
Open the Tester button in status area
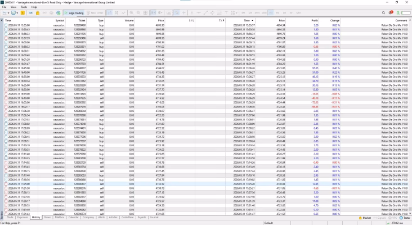[405, 218]
